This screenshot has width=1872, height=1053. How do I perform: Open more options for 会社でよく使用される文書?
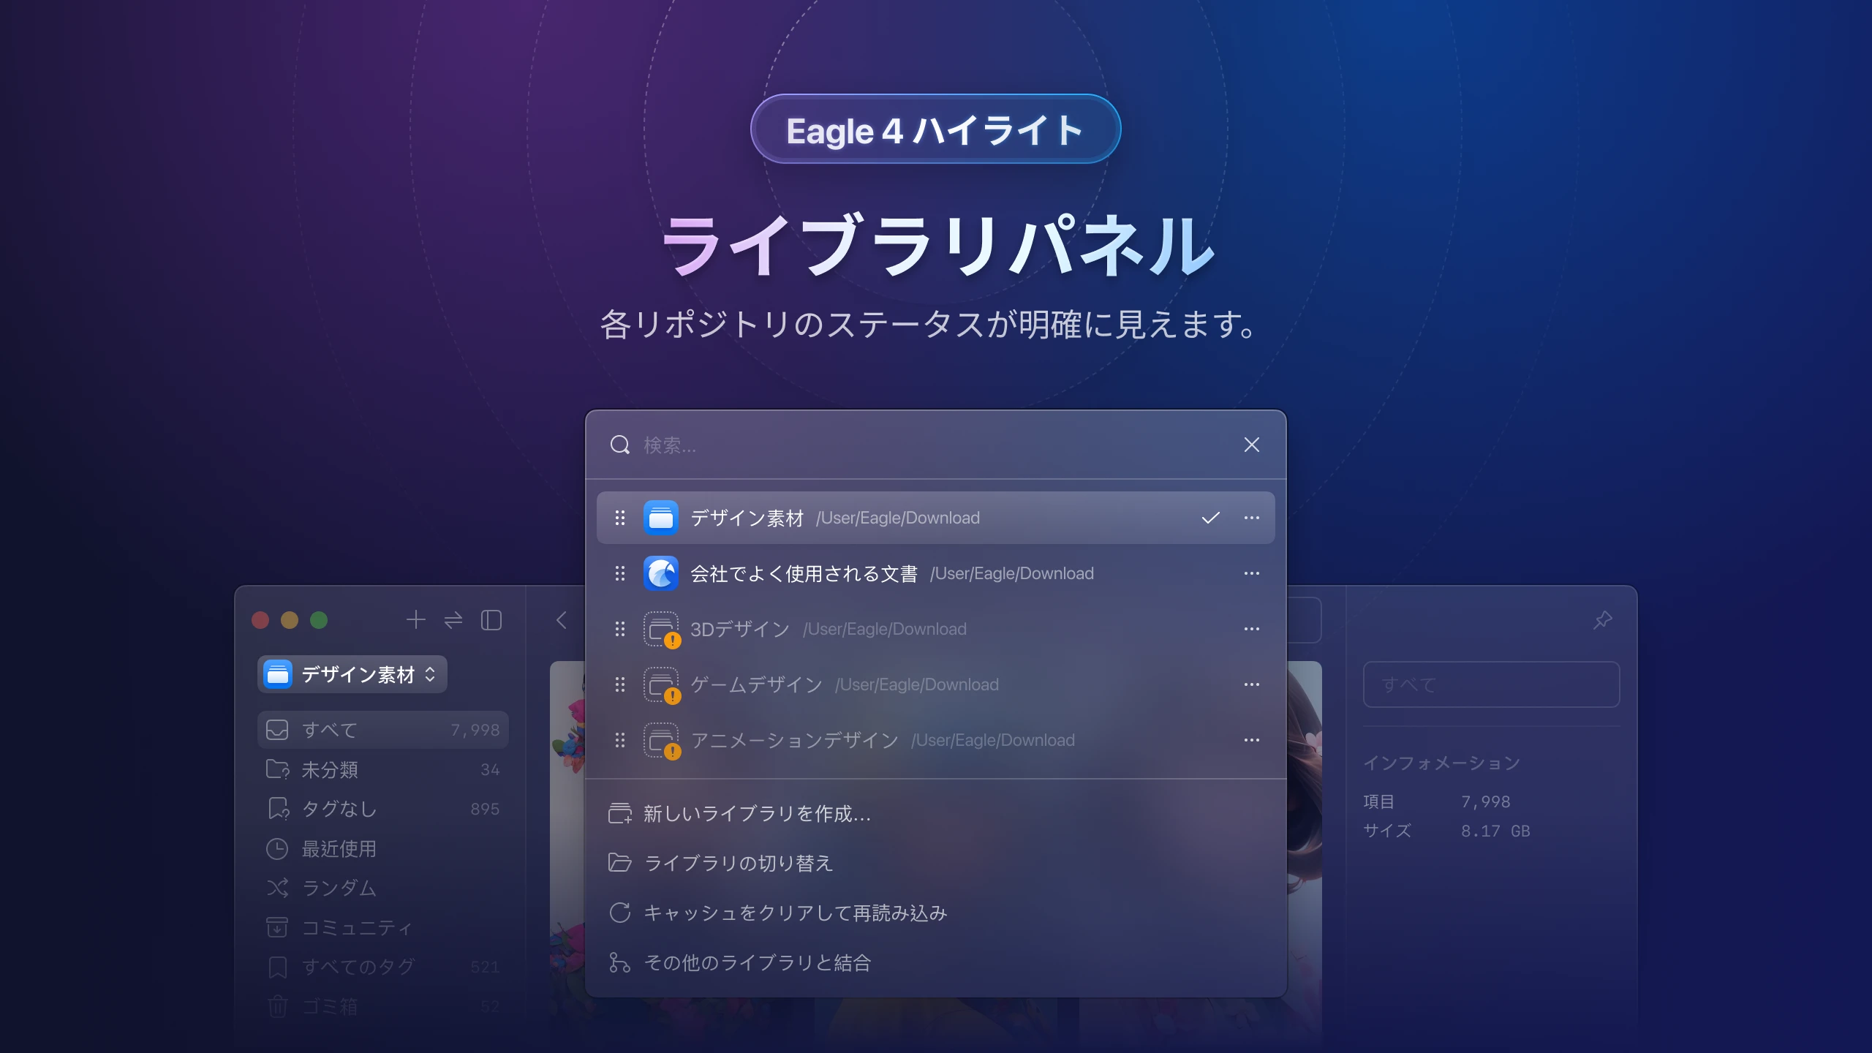1251,573
